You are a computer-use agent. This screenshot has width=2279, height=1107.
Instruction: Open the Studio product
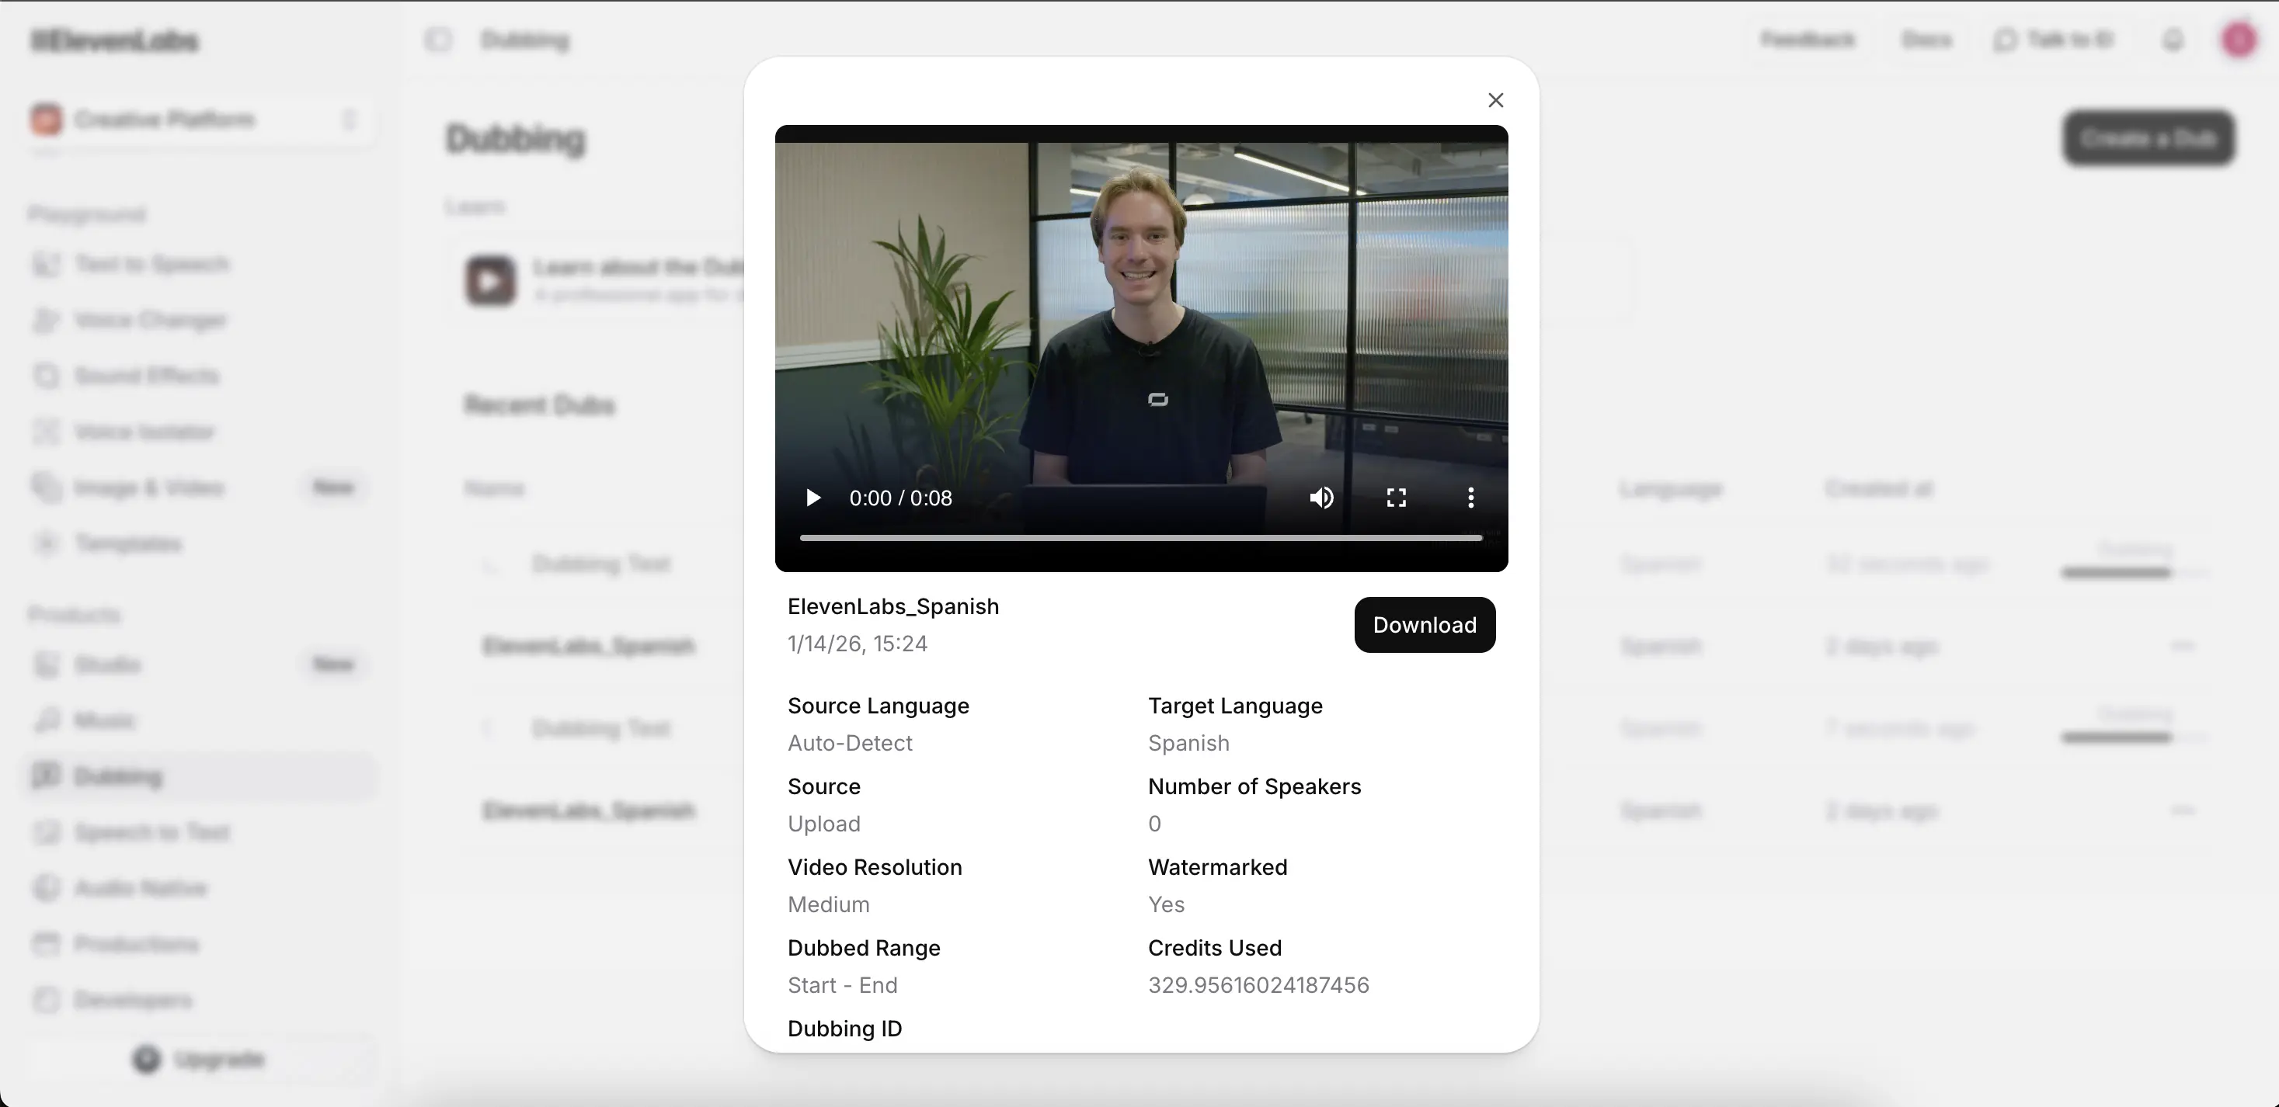tap(107, 664)
